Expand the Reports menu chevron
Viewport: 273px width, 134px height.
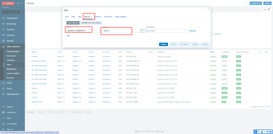pyautogui.click(x=22, y=41)
